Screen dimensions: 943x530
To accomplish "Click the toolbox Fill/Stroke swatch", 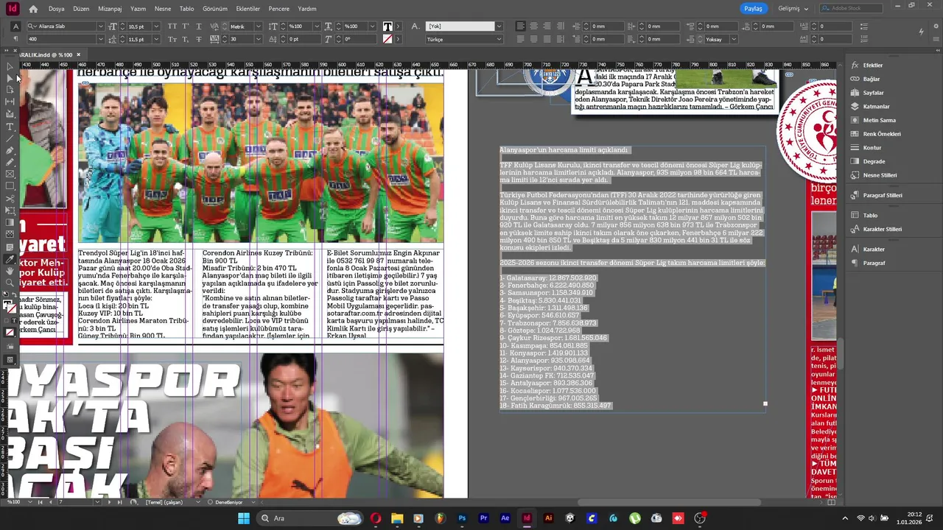I will (x=9, y=306).
